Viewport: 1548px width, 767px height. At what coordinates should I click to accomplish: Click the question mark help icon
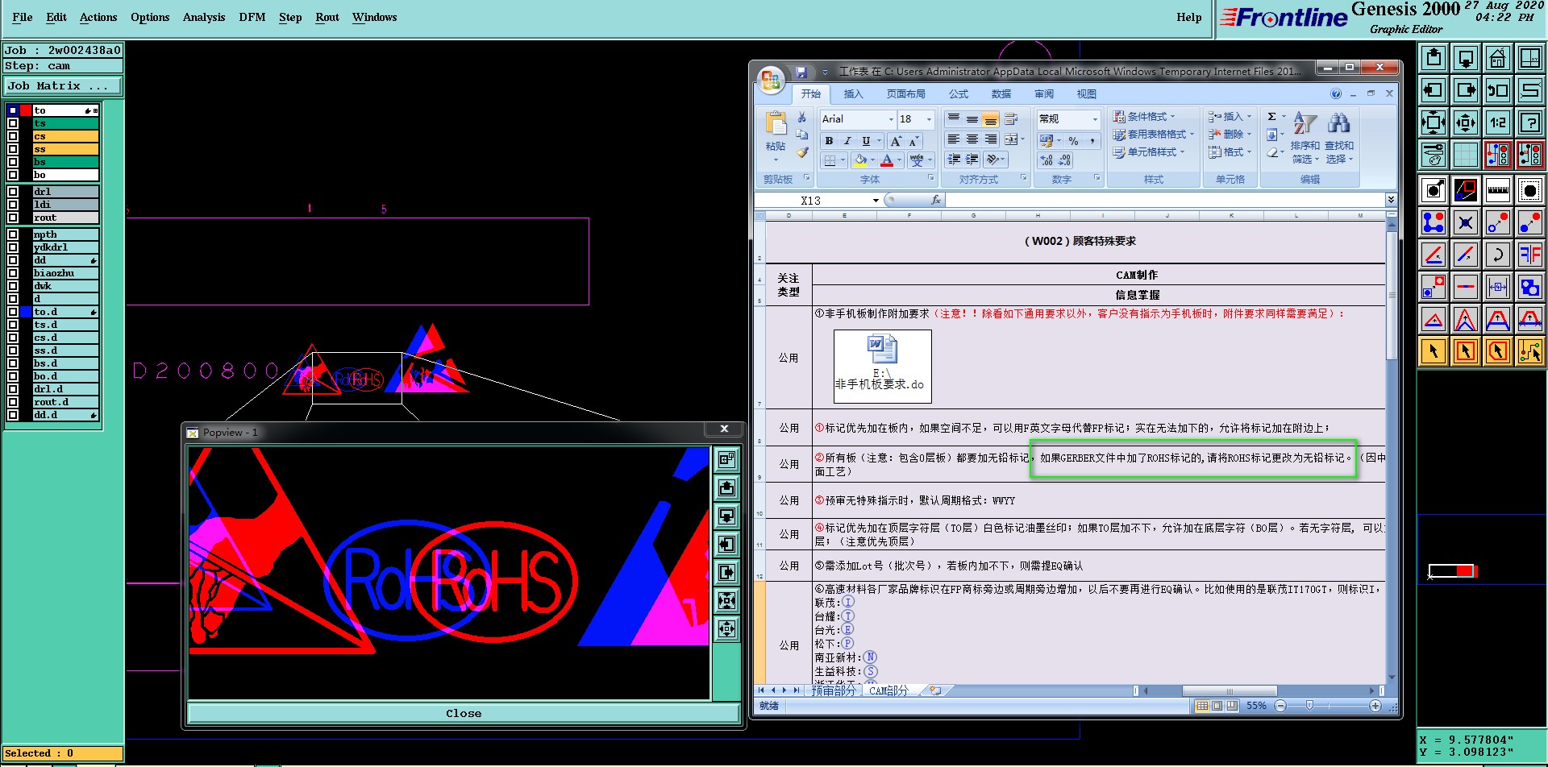click(1529, 122)
